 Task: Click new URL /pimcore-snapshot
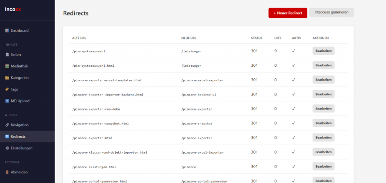197,124
